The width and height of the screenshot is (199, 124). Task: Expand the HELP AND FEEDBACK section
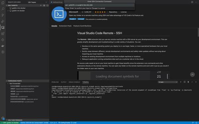7,120
